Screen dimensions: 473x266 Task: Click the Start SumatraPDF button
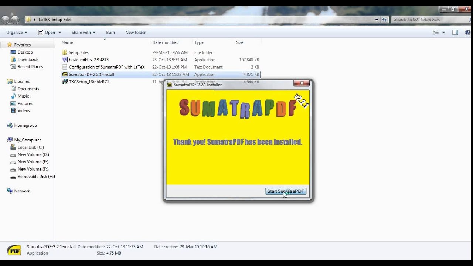[286, 191]
